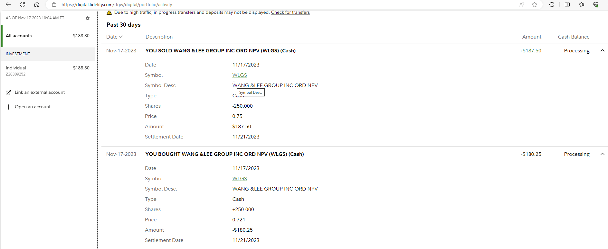This screenshot has height=249, width=608.
Task: Collapse the YOU SOLD WLGS transaction details
Action: (x=602, y=51)
